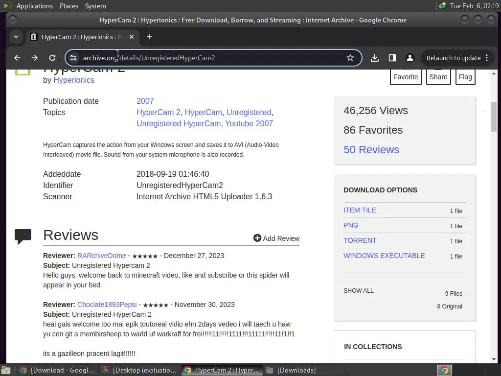Download the PNG file option
Image resolution: width=501 pixels, height=376 pixels.
(x=351, y=225)
